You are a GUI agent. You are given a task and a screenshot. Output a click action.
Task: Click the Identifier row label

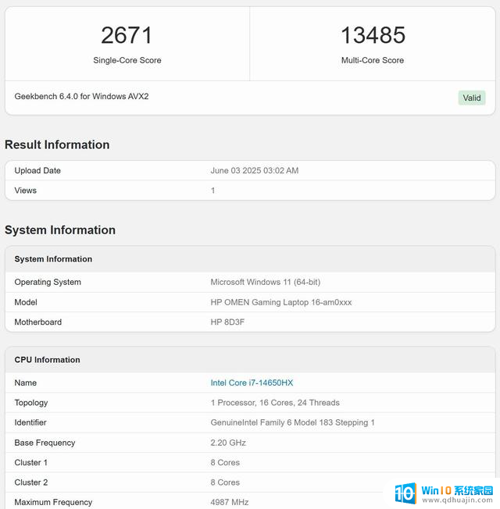tap(30, 422)
